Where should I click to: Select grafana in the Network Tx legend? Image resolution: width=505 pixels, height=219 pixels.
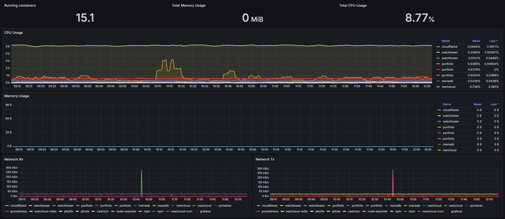tap(456, 211)
